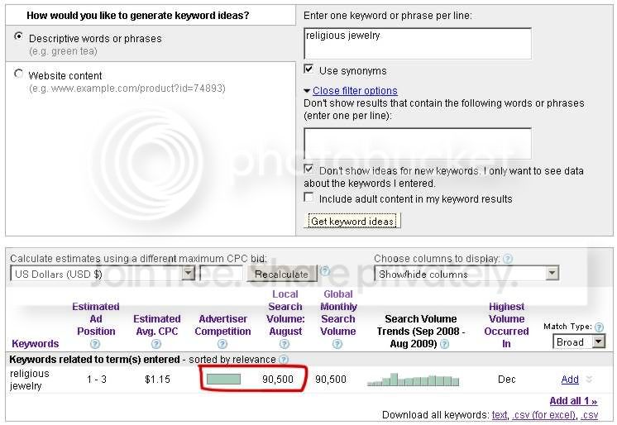Image resolution: width=617 pixels, height=425 pixels.
Task: Open help icon under Local Search Volume: August
Action: [285, 344]
